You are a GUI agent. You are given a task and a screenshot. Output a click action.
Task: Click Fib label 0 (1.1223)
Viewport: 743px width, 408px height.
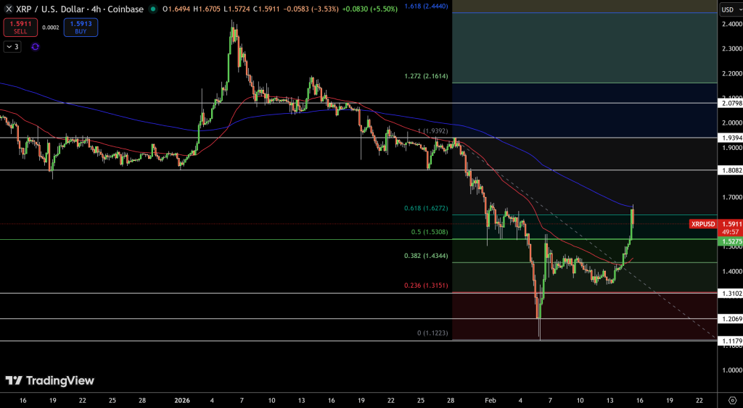coord(432,333)
